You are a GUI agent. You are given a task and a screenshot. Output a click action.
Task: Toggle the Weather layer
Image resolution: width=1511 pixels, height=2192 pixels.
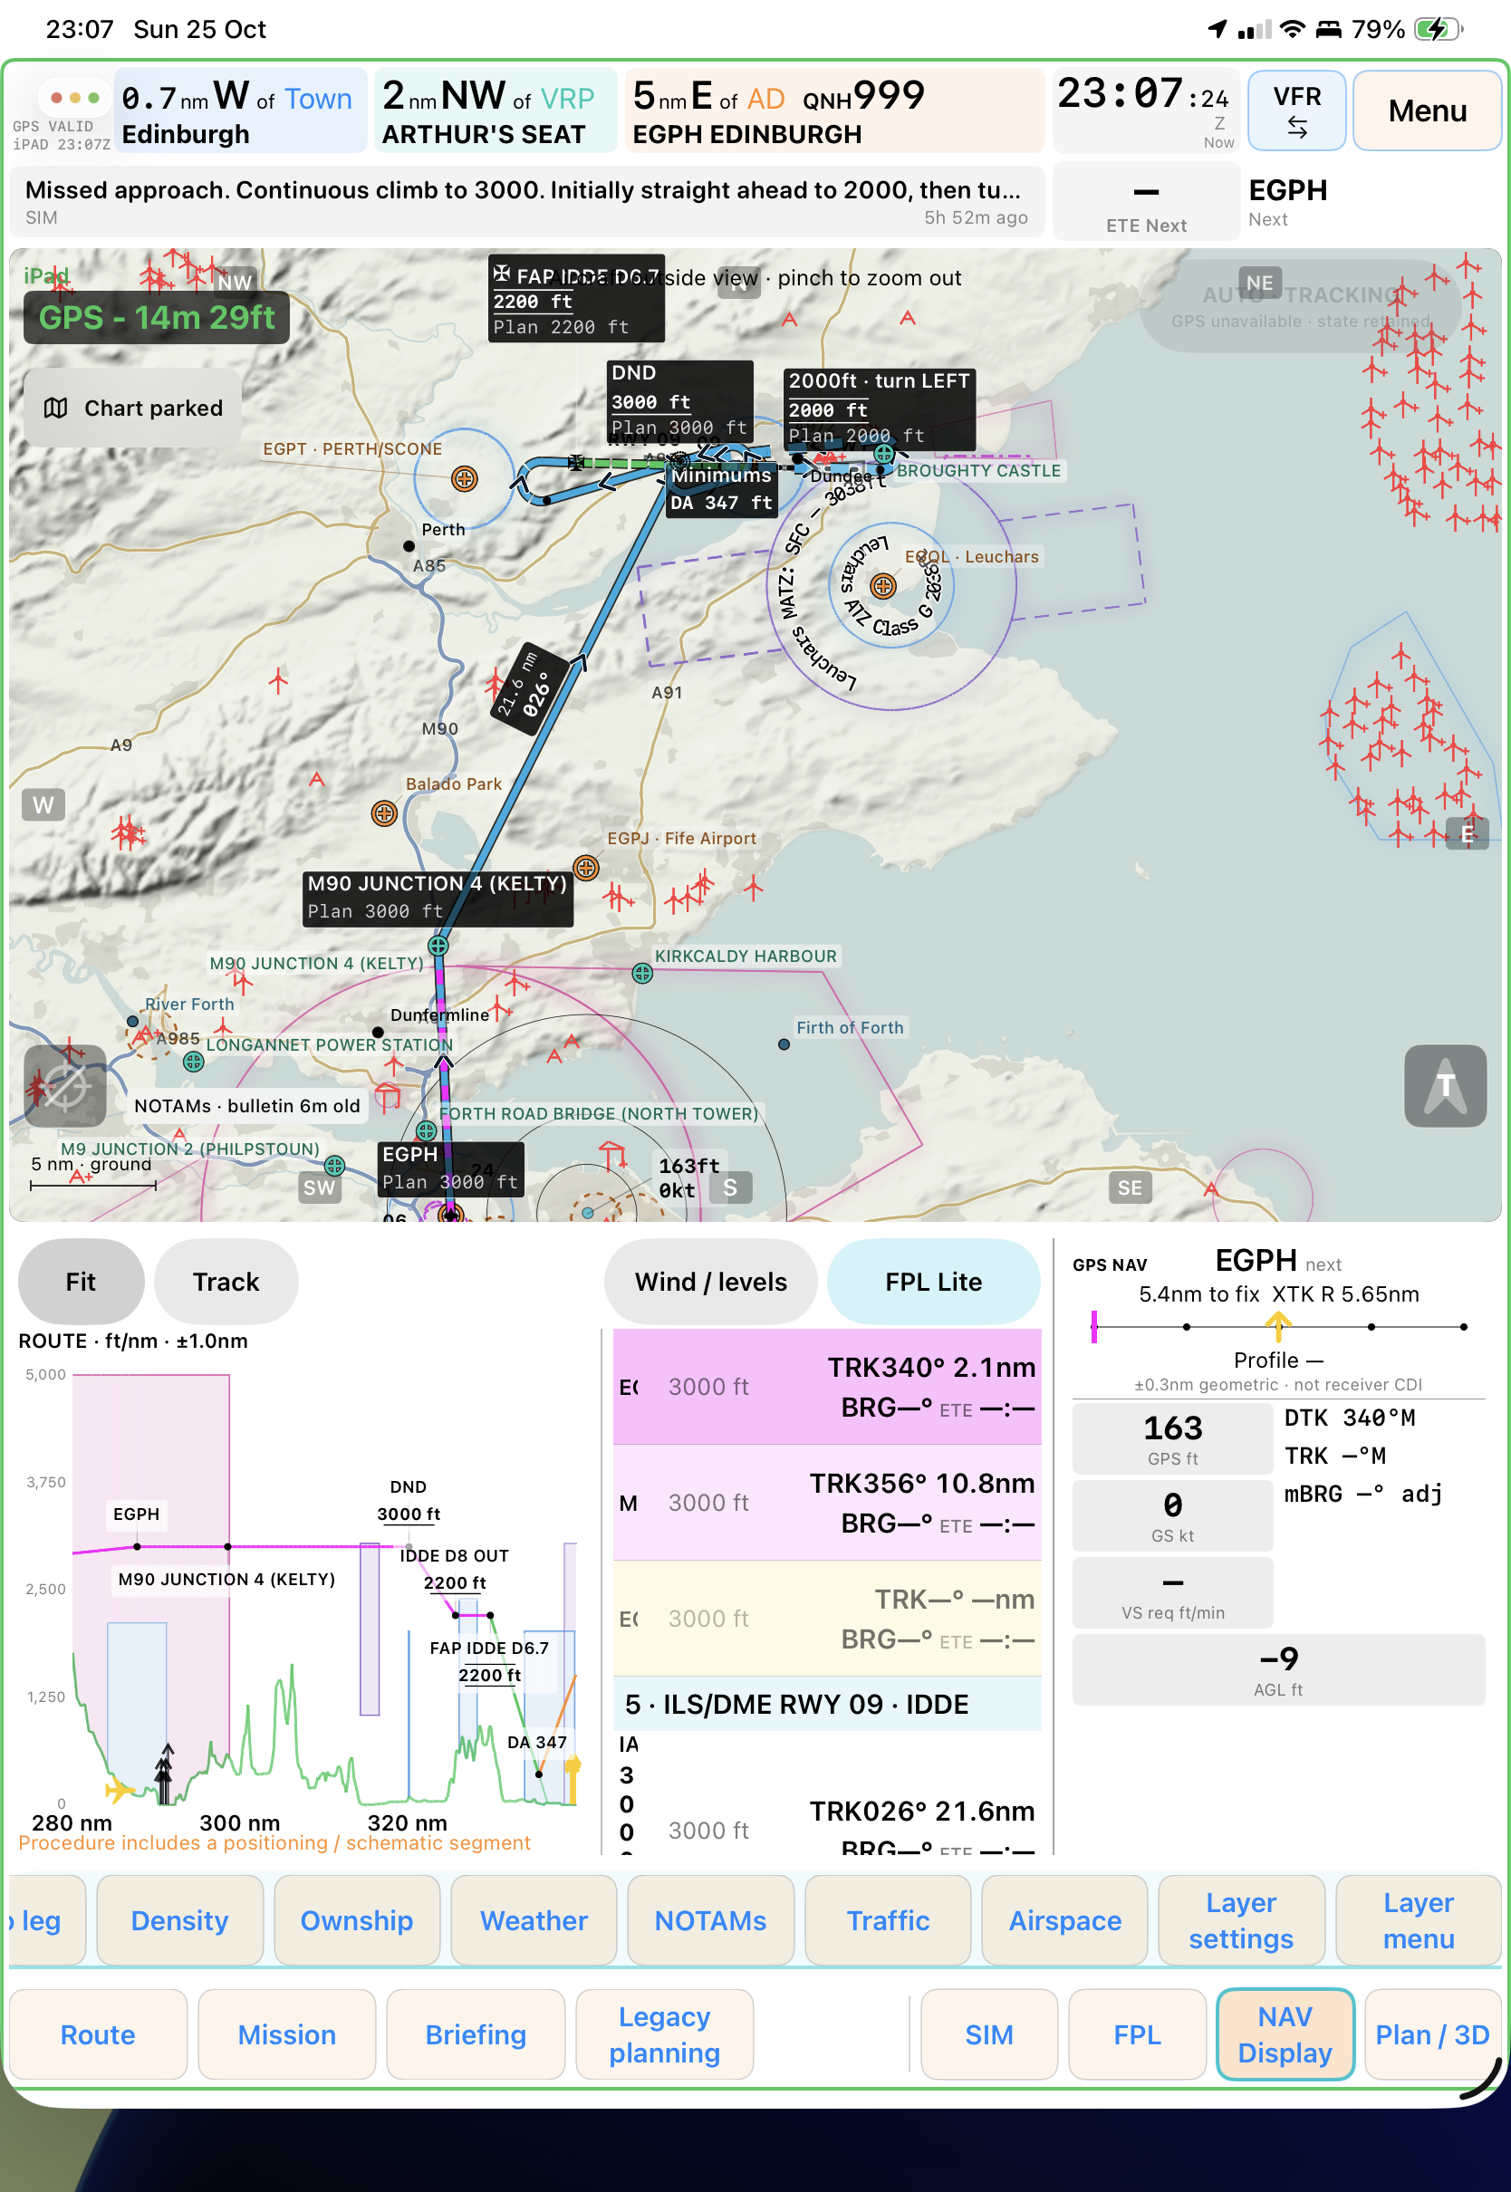[533, 1920]
